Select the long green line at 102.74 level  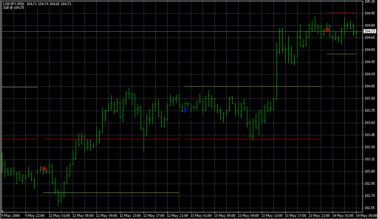point(111,192)
